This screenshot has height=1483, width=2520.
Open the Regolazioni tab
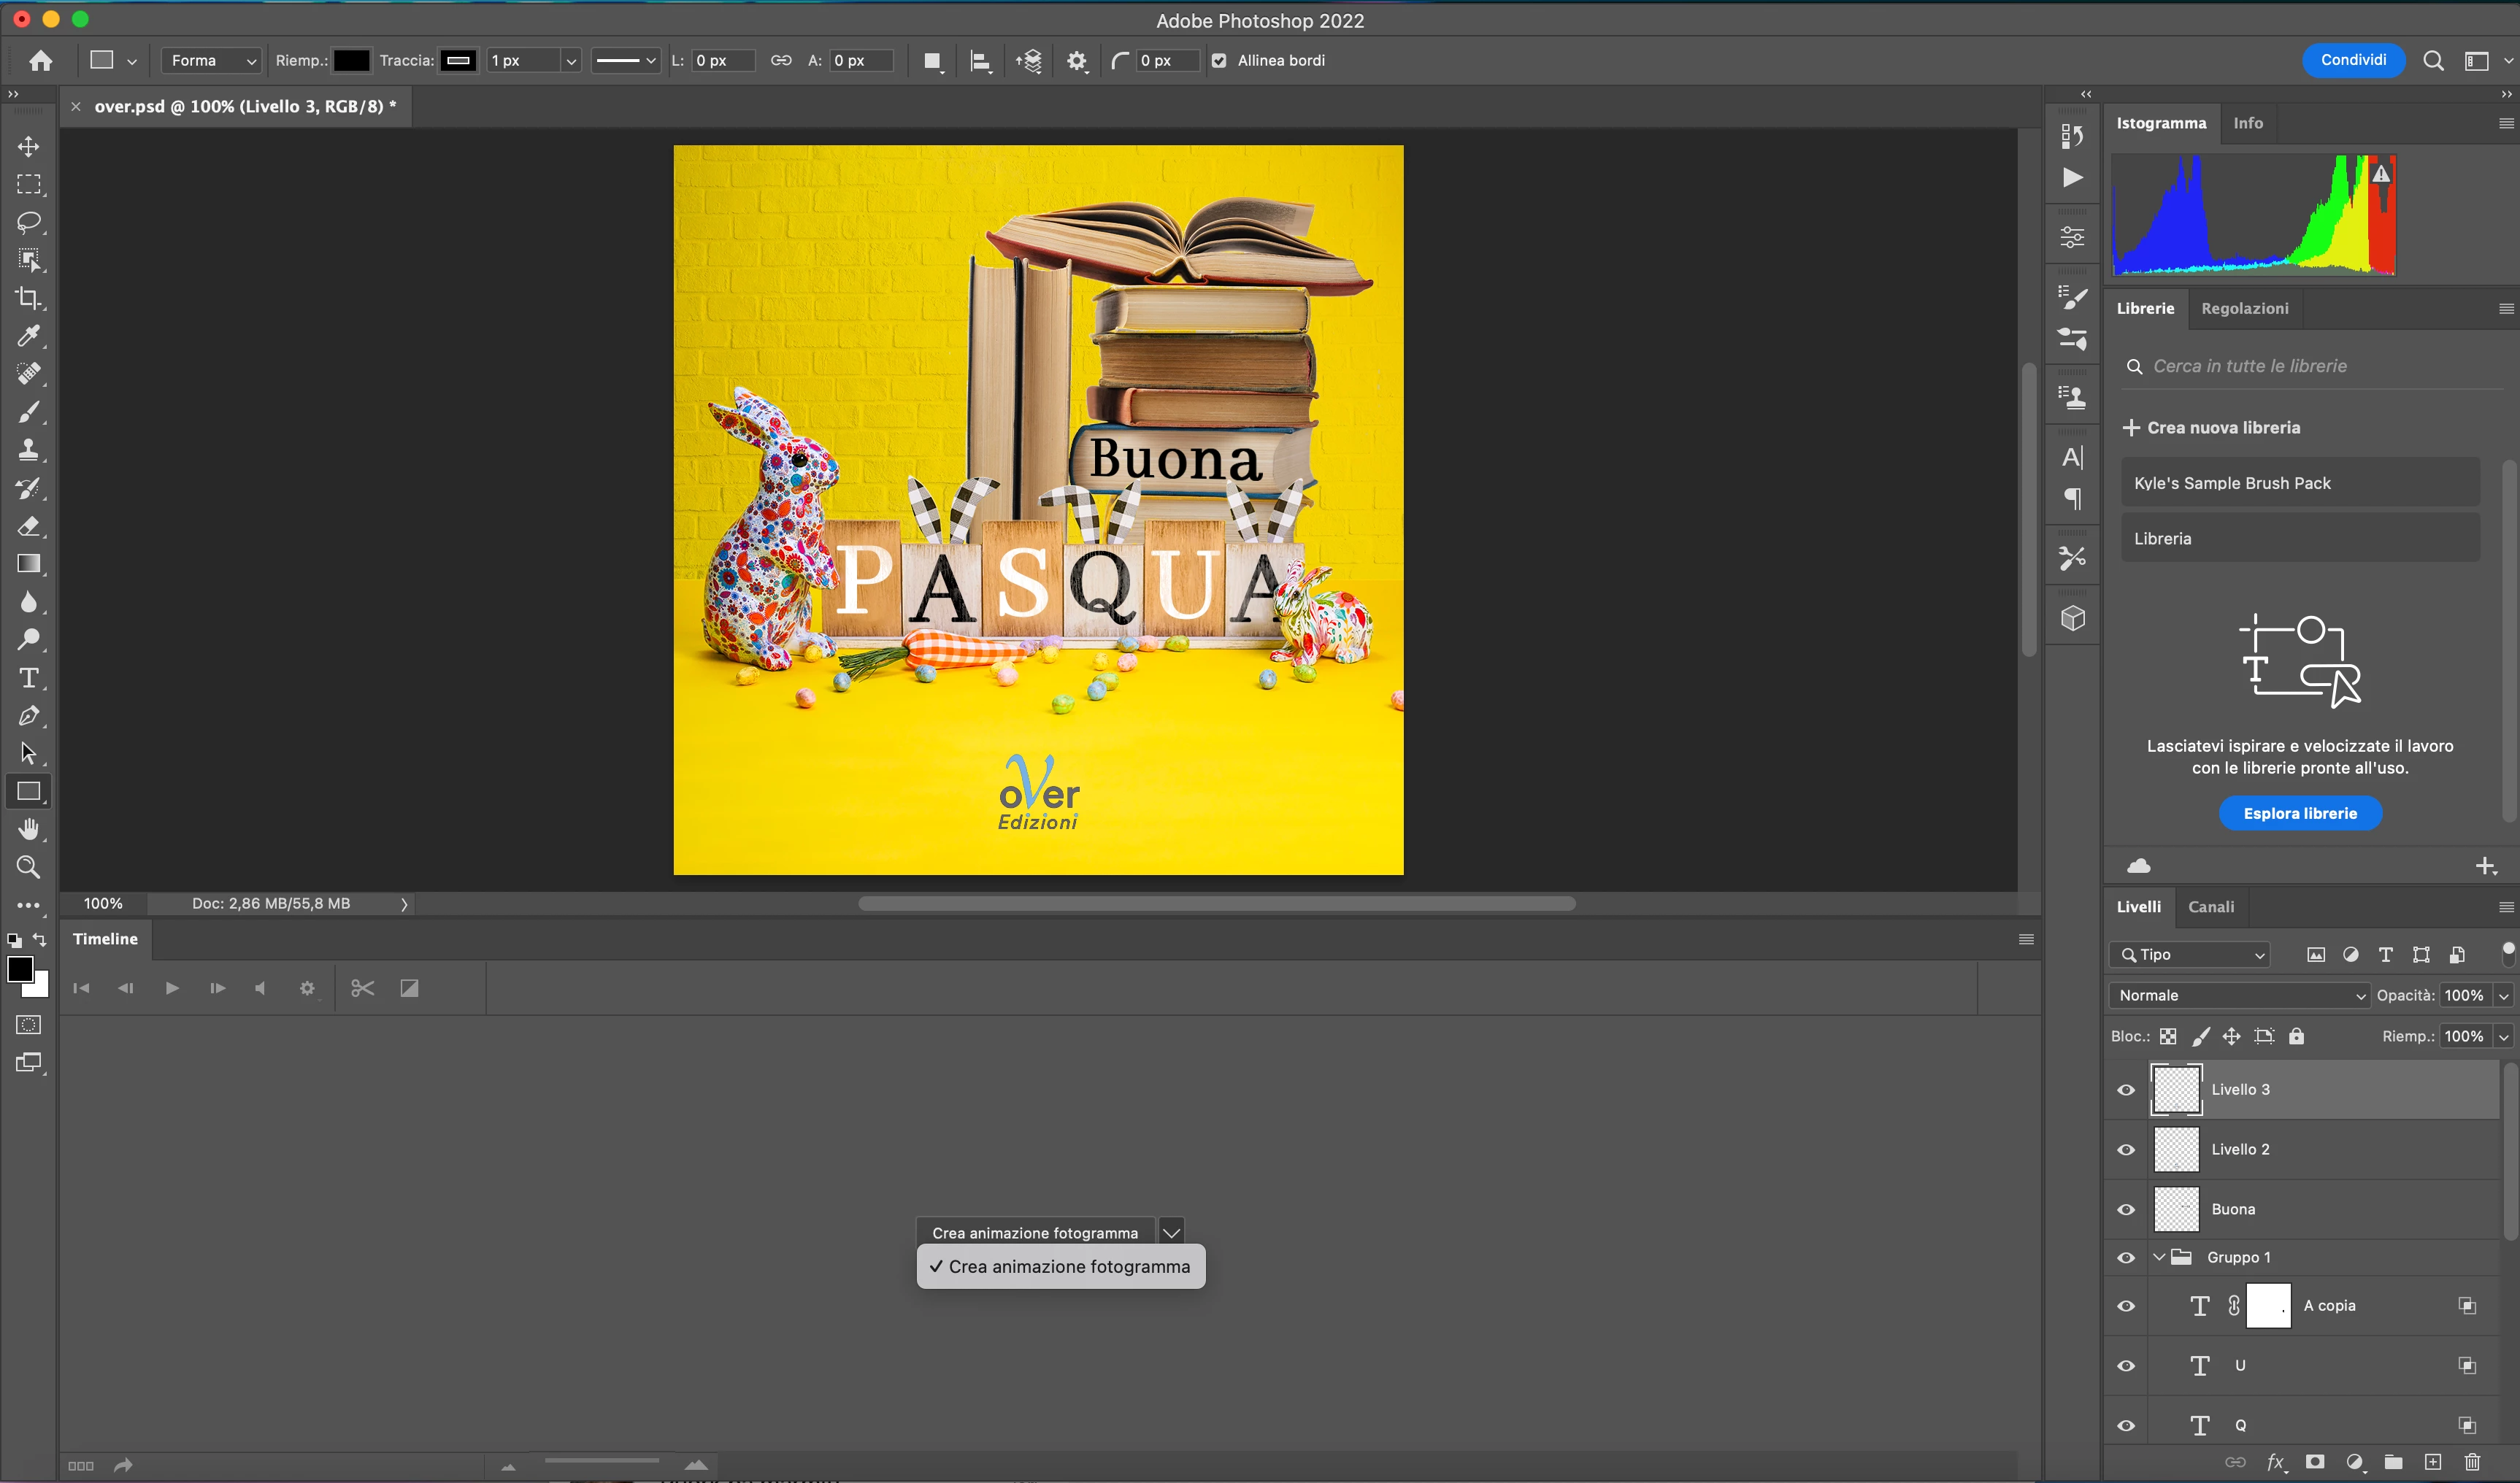click(x=2244, y=309)
